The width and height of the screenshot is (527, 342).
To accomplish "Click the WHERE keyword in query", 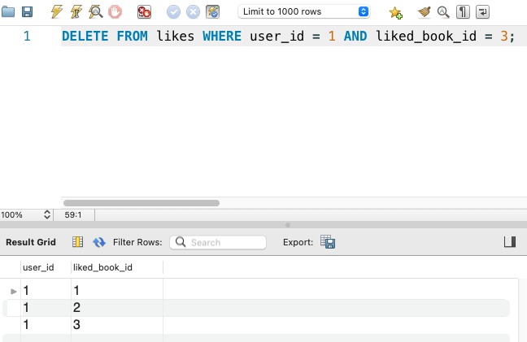I will coord(222,36).
